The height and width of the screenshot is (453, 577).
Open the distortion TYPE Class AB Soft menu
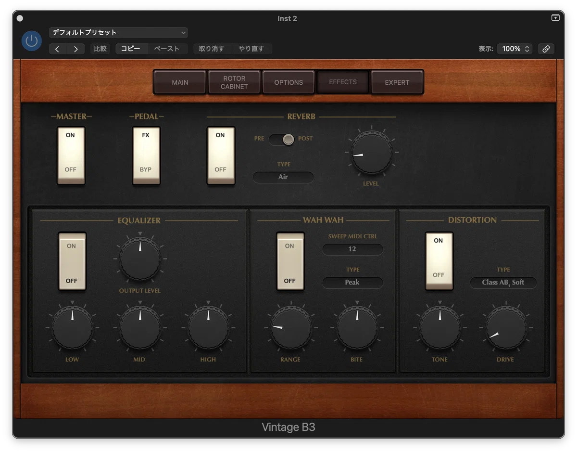(503, 283)
